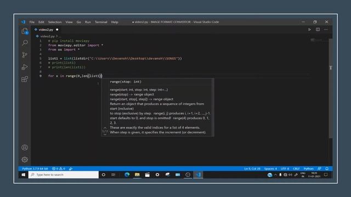The width and height of the screenshot is (351, 197).
Task: Open the Go menu
Action: pyautogui.click(x=79, y=22)
